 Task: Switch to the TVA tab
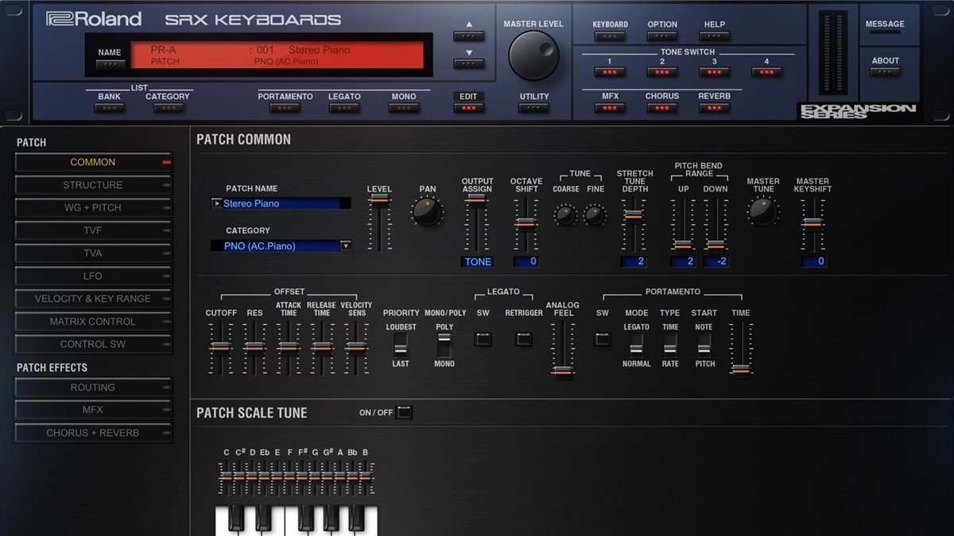93,253
